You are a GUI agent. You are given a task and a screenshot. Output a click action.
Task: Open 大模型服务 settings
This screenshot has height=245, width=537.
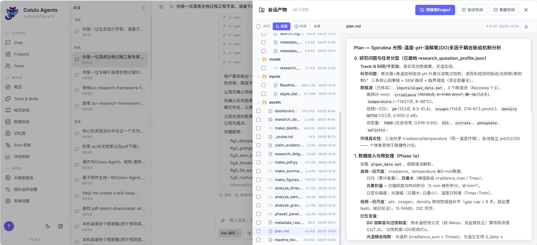(x=24, y=178)
